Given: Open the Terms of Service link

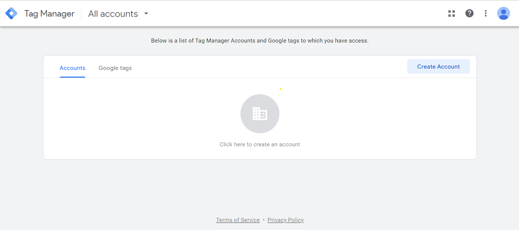Looking at the screenshot, I should pyautogui.click(x=238, y=220).
